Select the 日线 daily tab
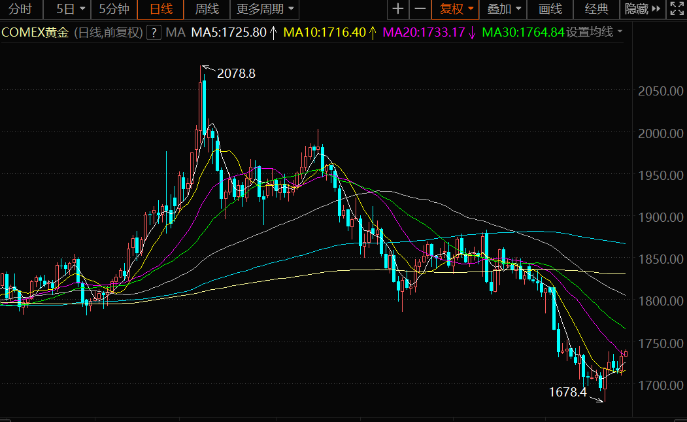 [161, 9]
